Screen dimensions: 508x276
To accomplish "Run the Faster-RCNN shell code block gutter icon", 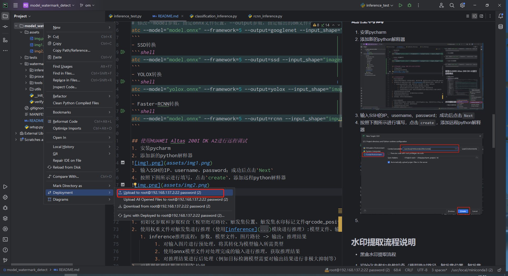I will [x=123, y=111].
